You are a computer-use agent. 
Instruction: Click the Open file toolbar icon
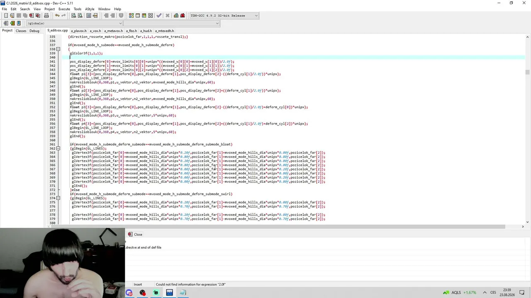12,16
